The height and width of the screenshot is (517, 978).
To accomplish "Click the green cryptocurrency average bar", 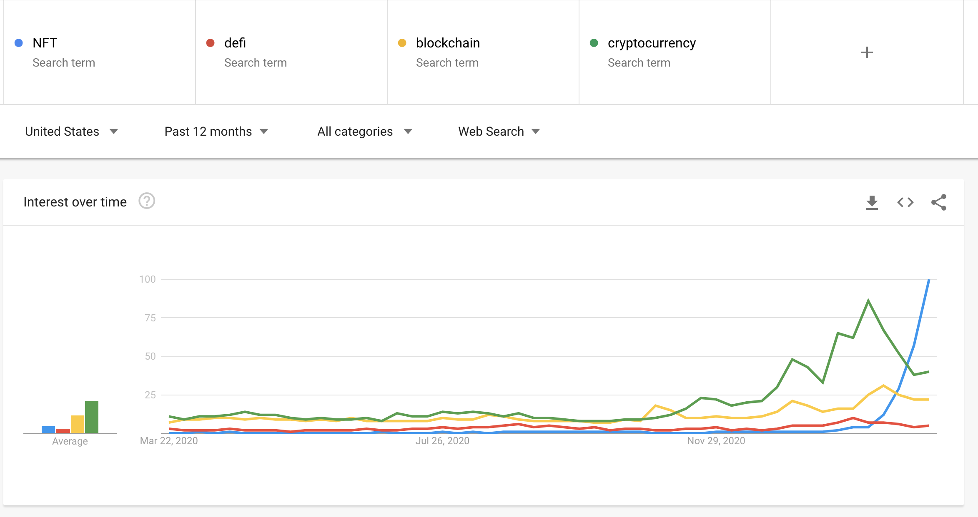I will pyautogui.click(x=92, y=417).
